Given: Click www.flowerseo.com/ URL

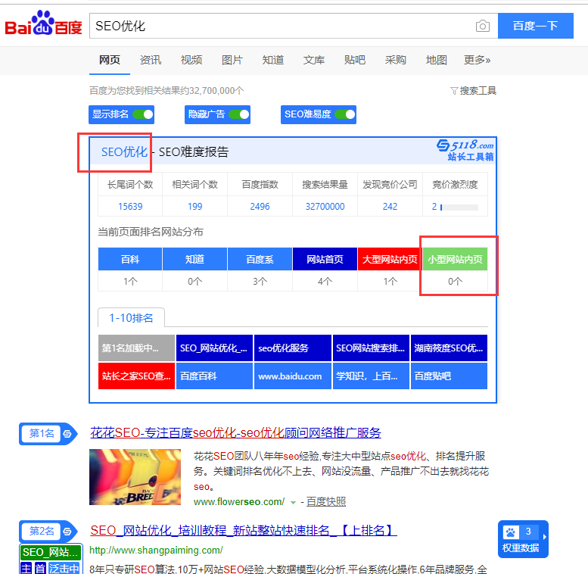Looking at the screenshot, I should point(239,501).
